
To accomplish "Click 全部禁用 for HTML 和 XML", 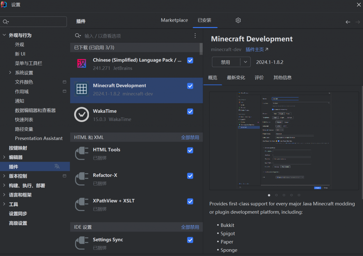I will [190, 138].
